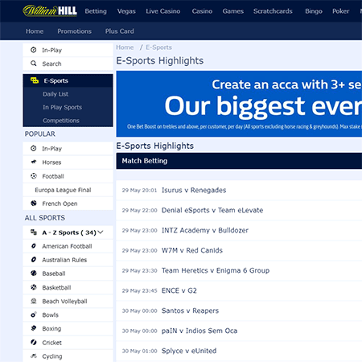This screenshot has height=362, width=362.
Task: Click the Cricket icon
Action: coord(34,342)
